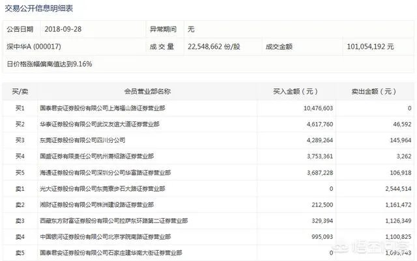Click the title 交易公开信息明细表
This screenshot has width=417, height=261.
pos(39,8)
